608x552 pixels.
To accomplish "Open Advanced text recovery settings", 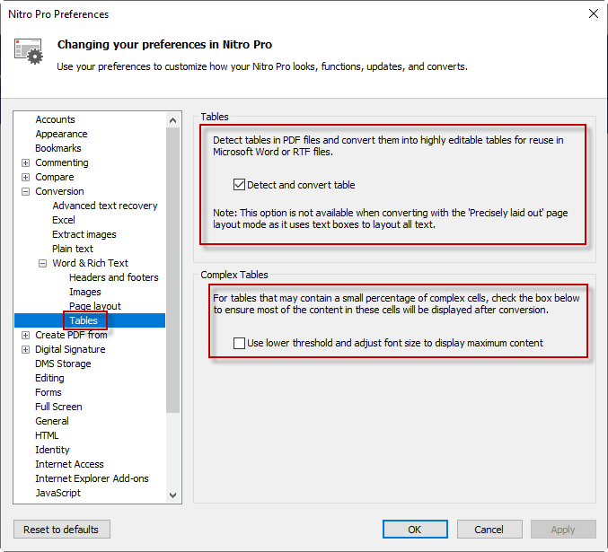I will (105, 206).
